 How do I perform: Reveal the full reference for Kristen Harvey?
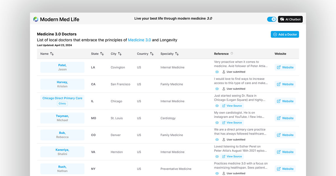pos(217,89)
